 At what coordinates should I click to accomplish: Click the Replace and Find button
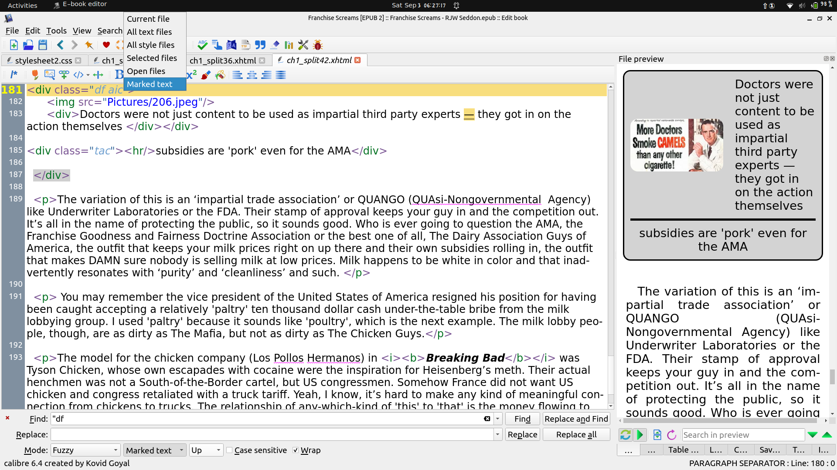[576, 419]
